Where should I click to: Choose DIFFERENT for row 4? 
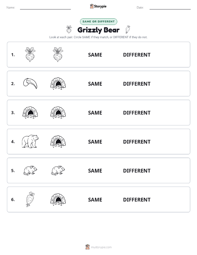pyautogui.click(x=137, y=142)
